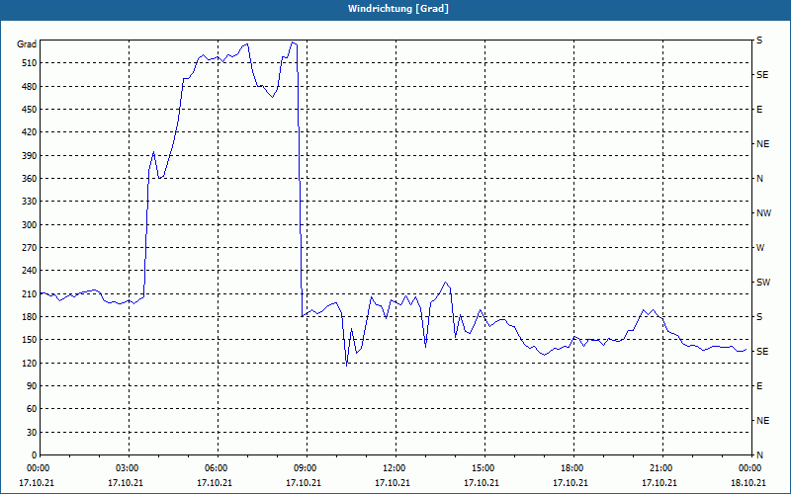Select the 17.10.21 date under 12:00

393,483
